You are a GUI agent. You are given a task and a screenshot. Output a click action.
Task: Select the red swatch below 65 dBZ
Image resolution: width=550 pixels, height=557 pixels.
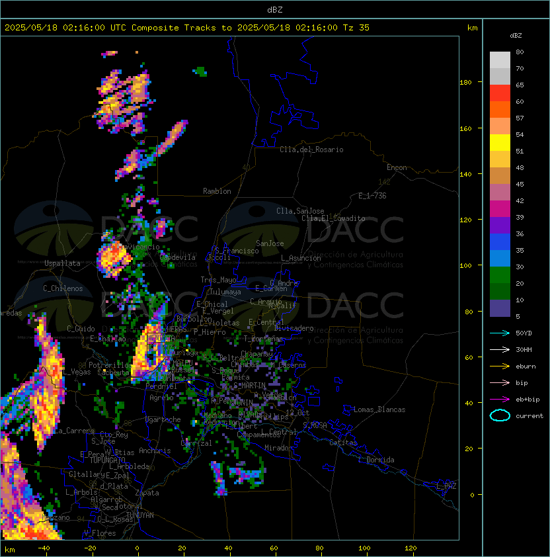[500, 93]
